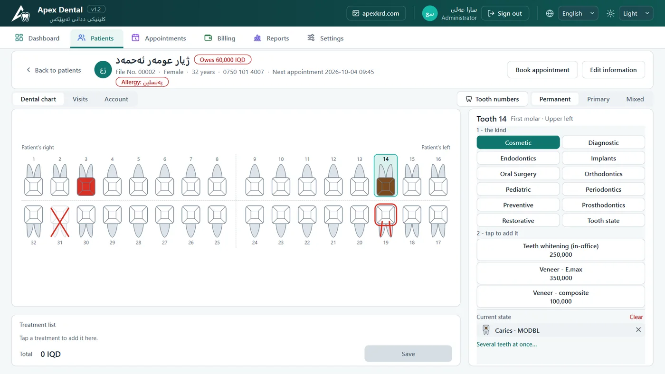Open the Light theme dropdown
665x374 pixels.
636,13
